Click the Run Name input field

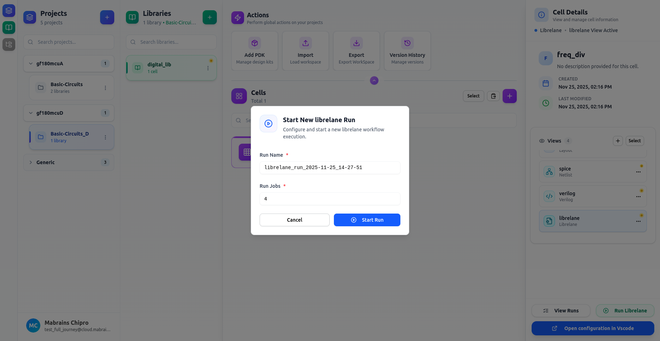coord(330,168)
